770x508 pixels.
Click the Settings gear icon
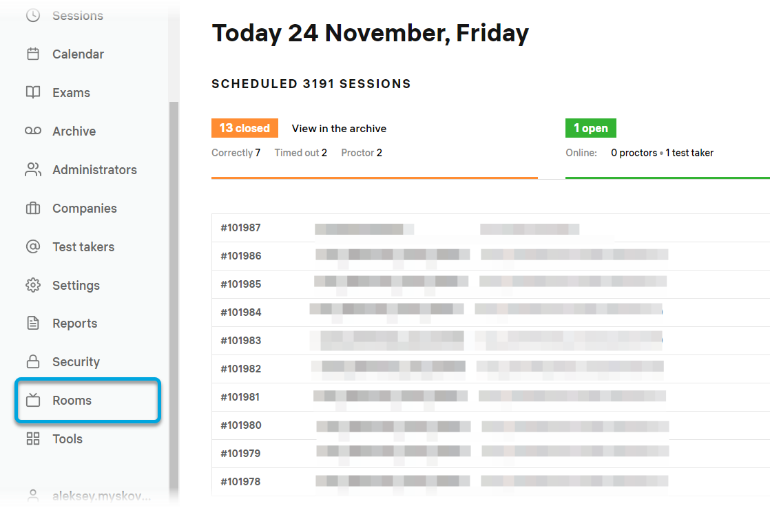[33, 286]
